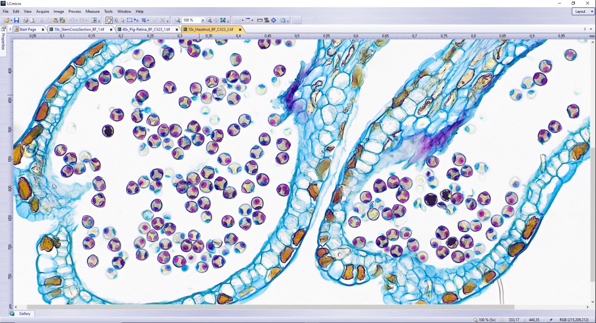This screenshot has height=323, width=596.
Task: Click the Print icon
Action: pyautogui.click(x=26, y=20)
